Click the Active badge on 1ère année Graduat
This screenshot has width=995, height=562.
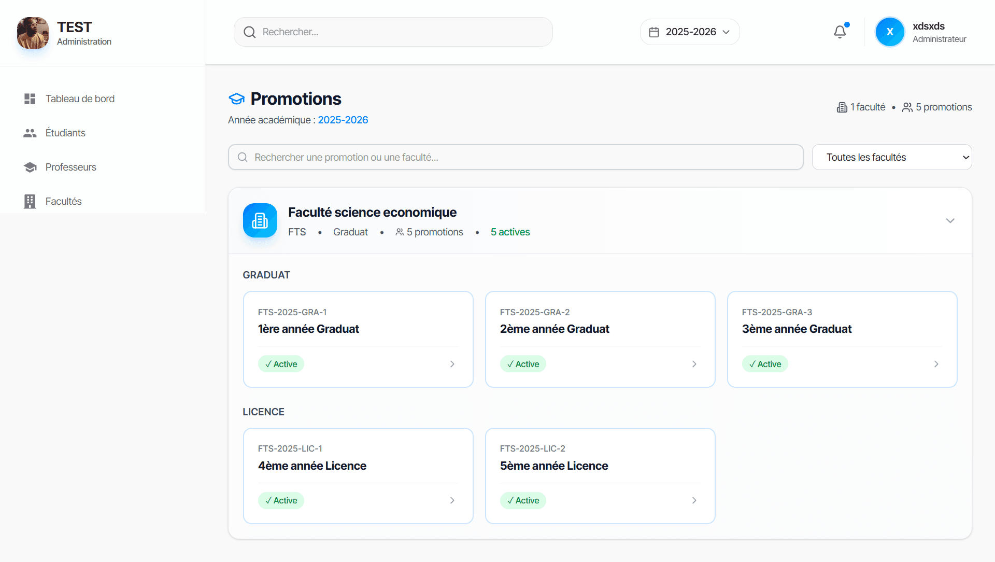pos(281,363)
